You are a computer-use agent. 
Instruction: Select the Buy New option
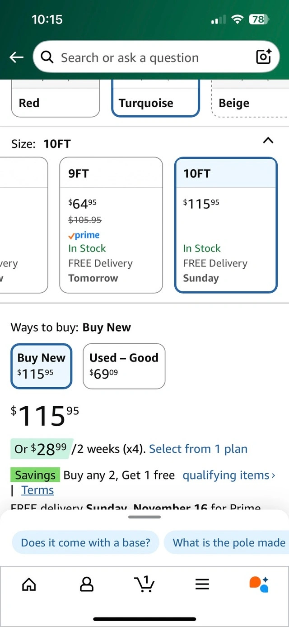(41, 366)
